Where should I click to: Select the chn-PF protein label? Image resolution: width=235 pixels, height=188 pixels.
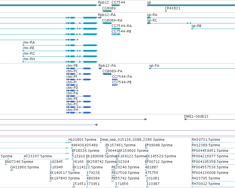[x=72, y=77]
